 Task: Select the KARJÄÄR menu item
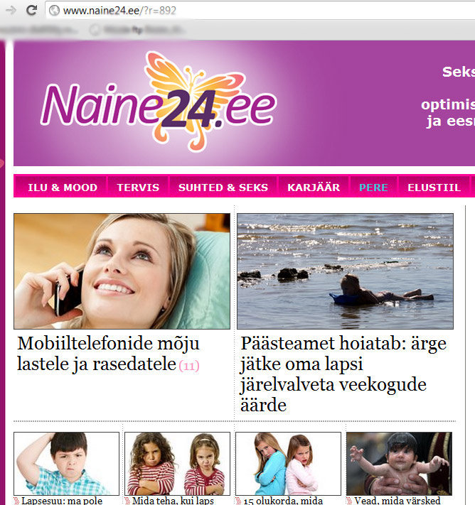[314, 188]
